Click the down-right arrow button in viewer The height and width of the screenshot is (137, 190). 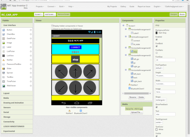tap(90, 88)
